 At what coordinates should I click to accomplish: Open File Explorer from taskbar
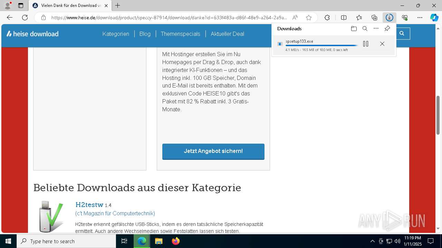tap(158, 241)
